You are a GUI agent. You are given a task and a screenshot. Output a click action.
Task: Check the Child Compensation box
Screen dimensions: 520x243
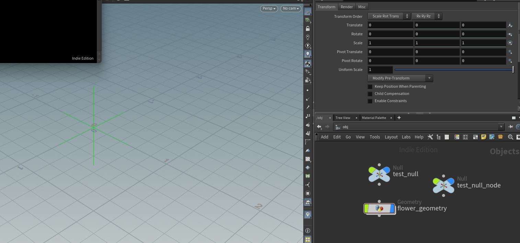click(x=370, y=94)
